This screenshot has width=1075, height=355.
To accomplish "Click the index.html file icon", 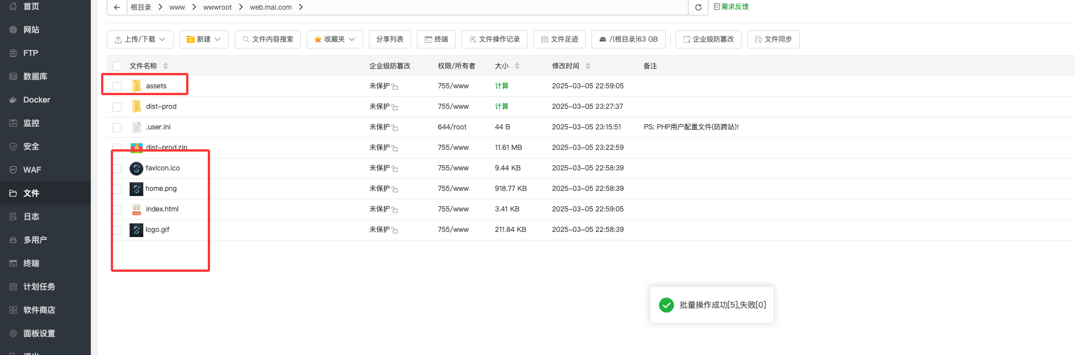I will 136,209.
